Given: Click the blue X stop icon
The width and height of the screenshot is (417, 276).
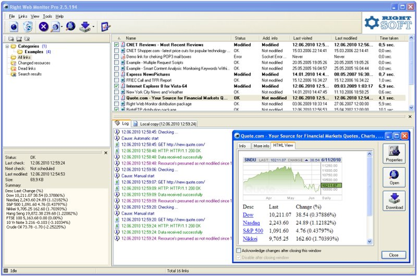Looking at the screenshot, I should [44, 26].
